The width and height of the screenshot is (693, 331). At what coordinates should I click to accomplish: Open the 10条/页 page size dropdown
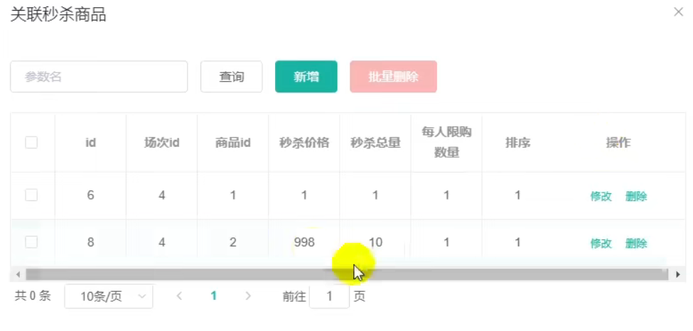coord(109,296)
